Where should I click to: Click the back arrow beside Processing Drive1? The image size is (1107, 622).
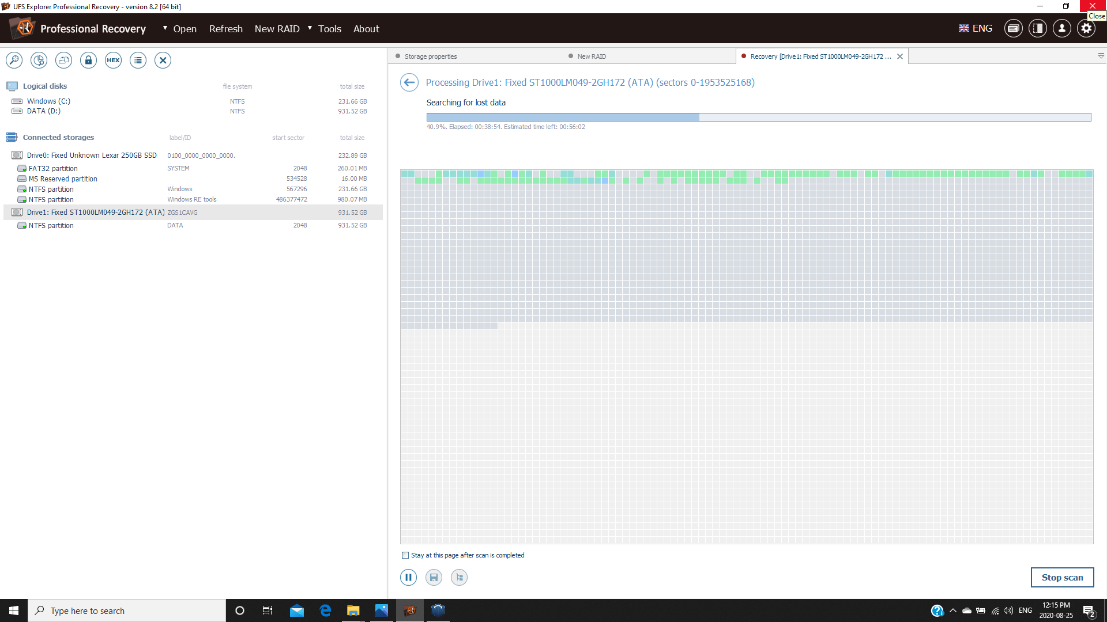pyautogui.click(x=409, y=82)
